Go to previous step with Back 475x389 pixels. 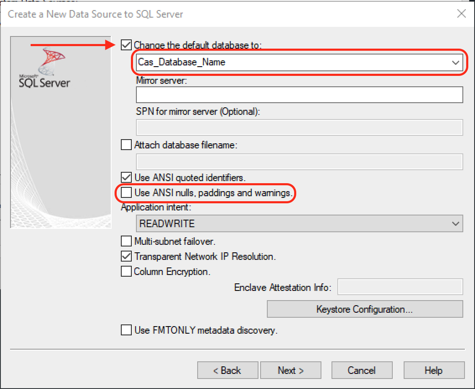pyautogui.click(x=227, y=370)
